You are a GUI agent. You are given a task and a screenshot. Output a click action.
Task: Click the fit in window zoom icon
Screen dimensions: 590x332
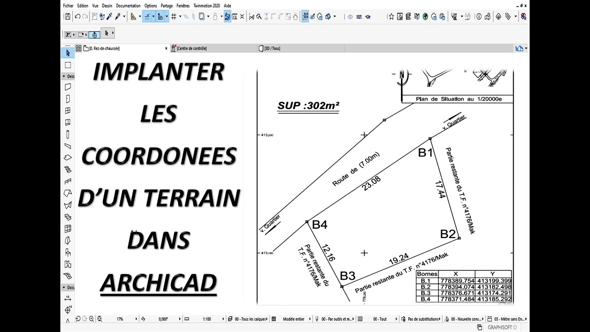click(x=100, y=319)
